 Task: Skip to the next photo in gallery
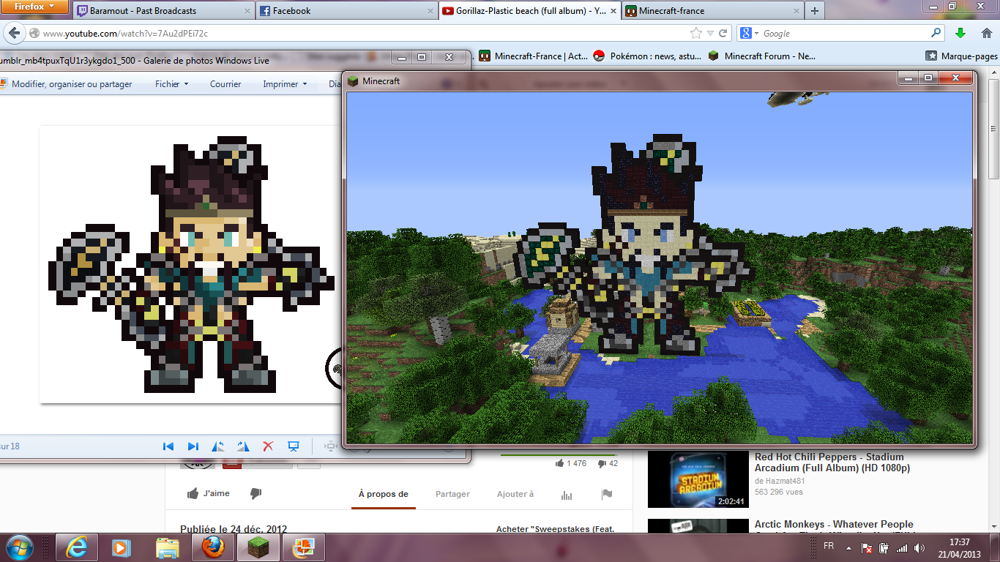[x=193, y=446]
